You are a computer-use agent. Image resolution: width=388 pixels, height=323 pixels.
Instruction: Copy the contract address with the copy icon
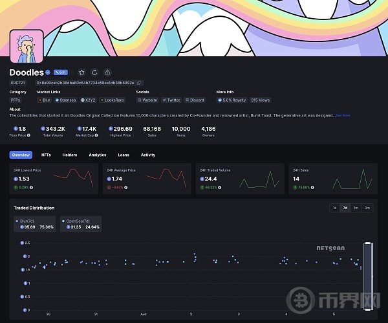pos(140,83)
